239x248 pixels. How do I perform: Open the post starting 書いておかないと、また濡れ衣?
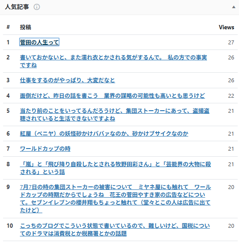tap(113, 61)
